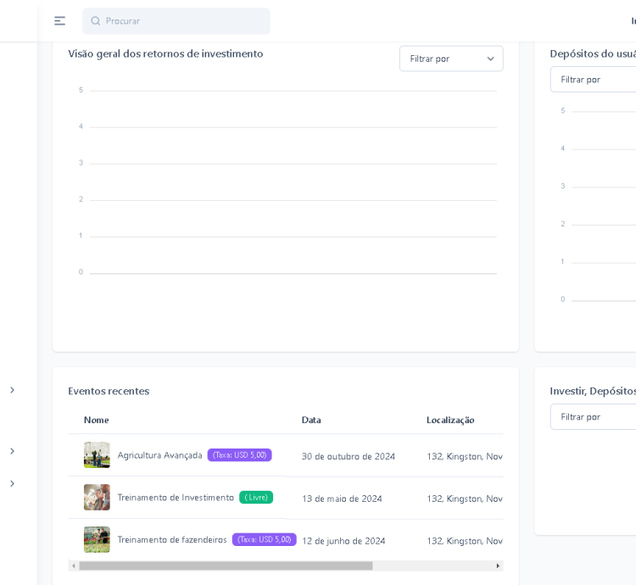Open the Filtrar por dropdown under Depósitos do usuário

pyautogui.click(x=593, y=80)
